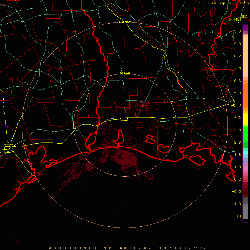Click the TH label on the scale

pos(239,216)
